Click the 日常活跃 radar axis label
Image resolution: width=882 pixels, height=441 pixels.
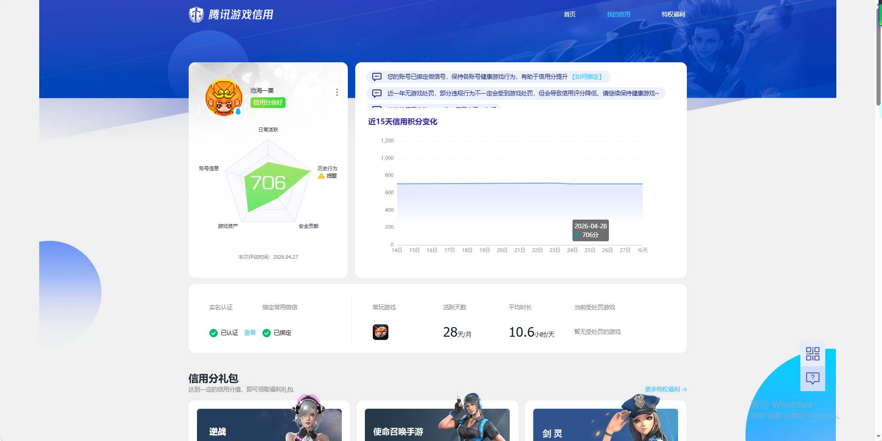point(268,130)
